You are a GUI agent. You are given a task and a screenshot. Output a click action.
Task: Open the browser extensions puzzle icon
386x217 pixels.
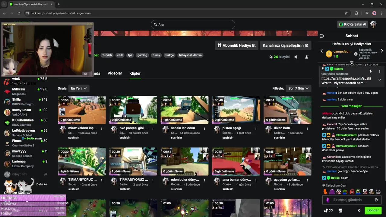(356, 13)
